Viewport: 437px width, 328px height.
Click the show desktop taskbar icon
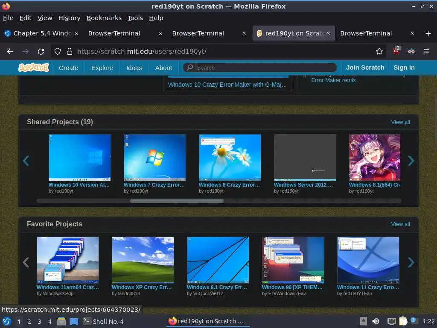point(74,321)
